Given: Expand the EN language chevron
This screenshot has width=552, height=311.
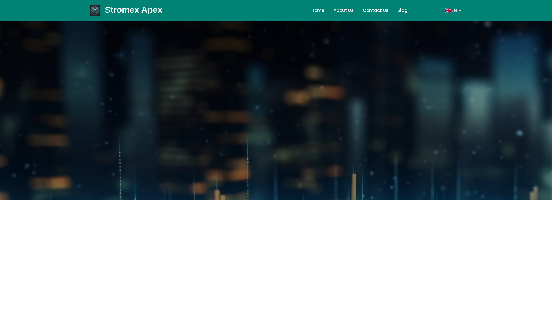Looking at the screenshot, I should (460, 10).
